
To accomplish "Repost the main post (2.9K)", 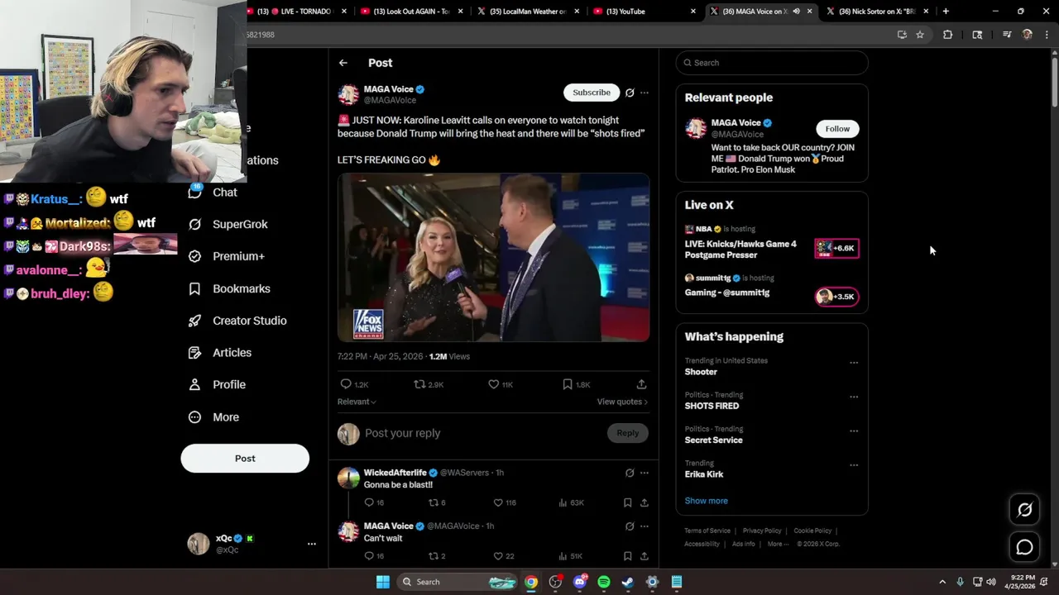I will click(429, 384).
